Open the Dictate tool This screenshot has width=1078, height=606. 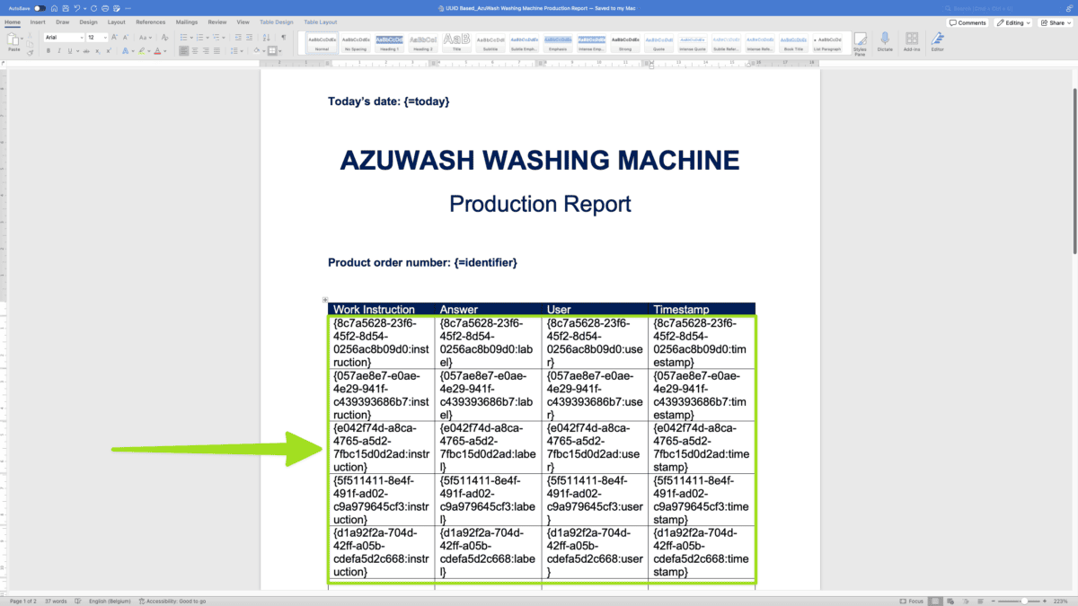(885, 41)
